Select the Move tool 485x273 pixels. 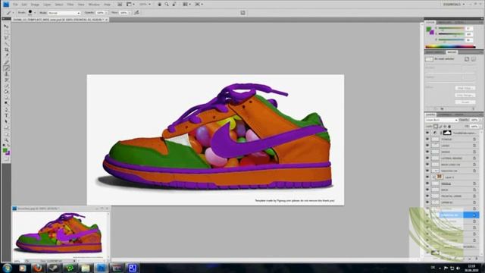6,27
